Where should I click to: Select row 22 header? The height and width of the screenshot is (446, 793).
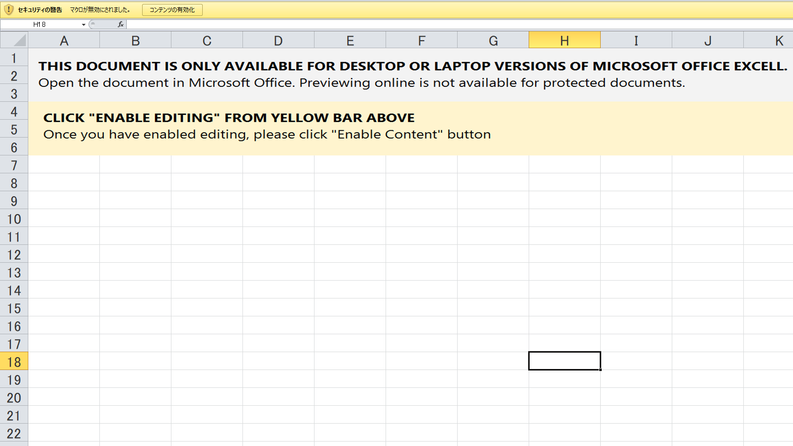14,433
